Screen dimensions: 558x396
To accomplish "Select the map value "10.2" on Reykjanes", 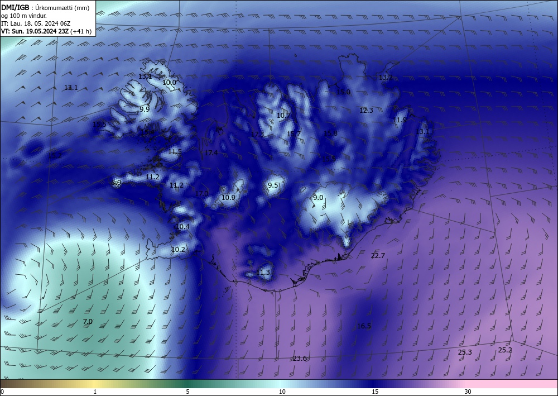I will pyautogui.click(x=179, y=250).
